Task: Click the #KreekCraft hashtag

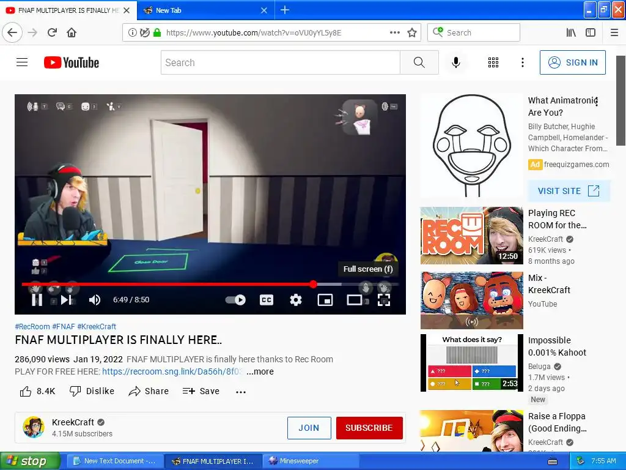Action: pyautogui.click(x=97, y=327)
